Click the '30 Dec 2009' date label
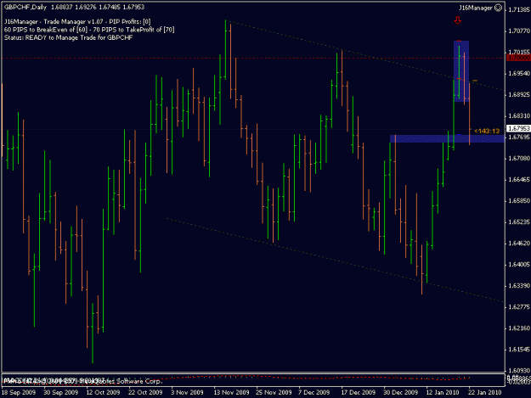 pyautogui.click(x=401, y=392)
